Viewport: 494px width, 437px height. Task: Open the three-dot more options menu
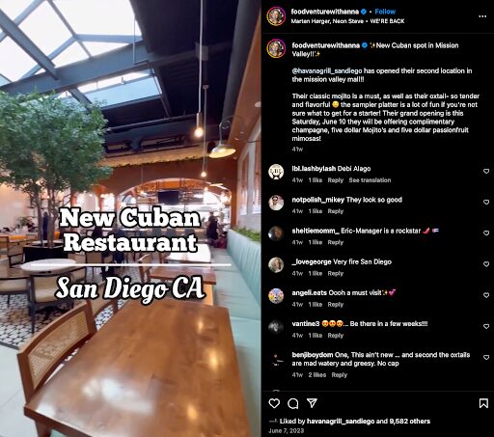pyautogui.click(x=482, y=16)
